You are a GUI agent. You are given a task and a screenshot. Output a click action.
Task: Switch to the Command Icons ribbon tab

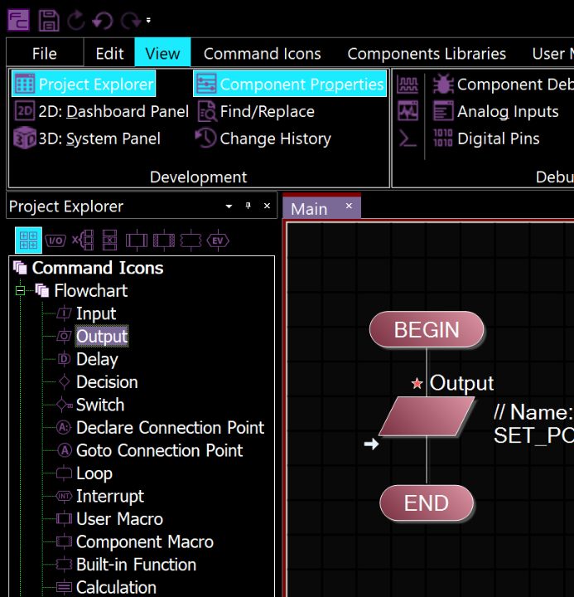(262, 54)
